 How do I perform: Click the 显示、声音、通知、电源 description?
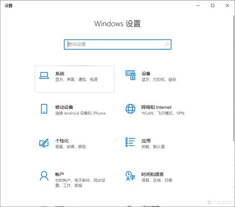click(x=77, y=79)
